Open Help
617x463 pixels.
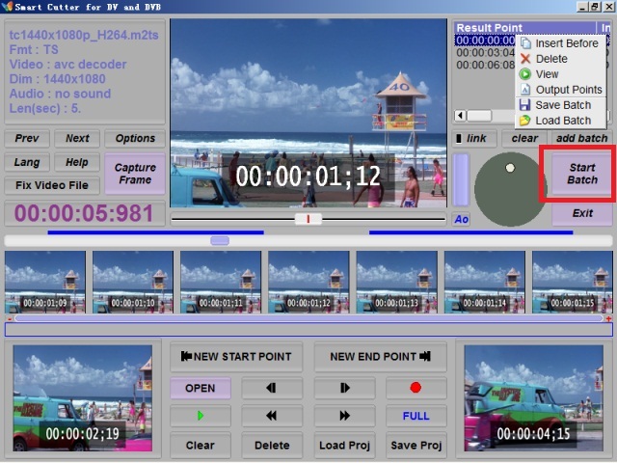(x=77, y=162)
